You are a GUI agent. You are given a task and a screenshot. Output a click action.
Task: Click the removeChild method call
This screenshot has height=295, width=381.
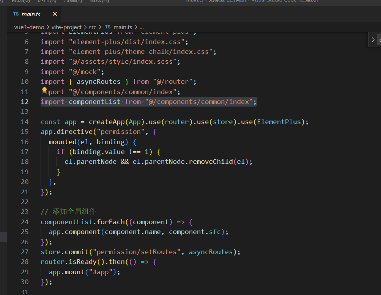pos(211,162)
